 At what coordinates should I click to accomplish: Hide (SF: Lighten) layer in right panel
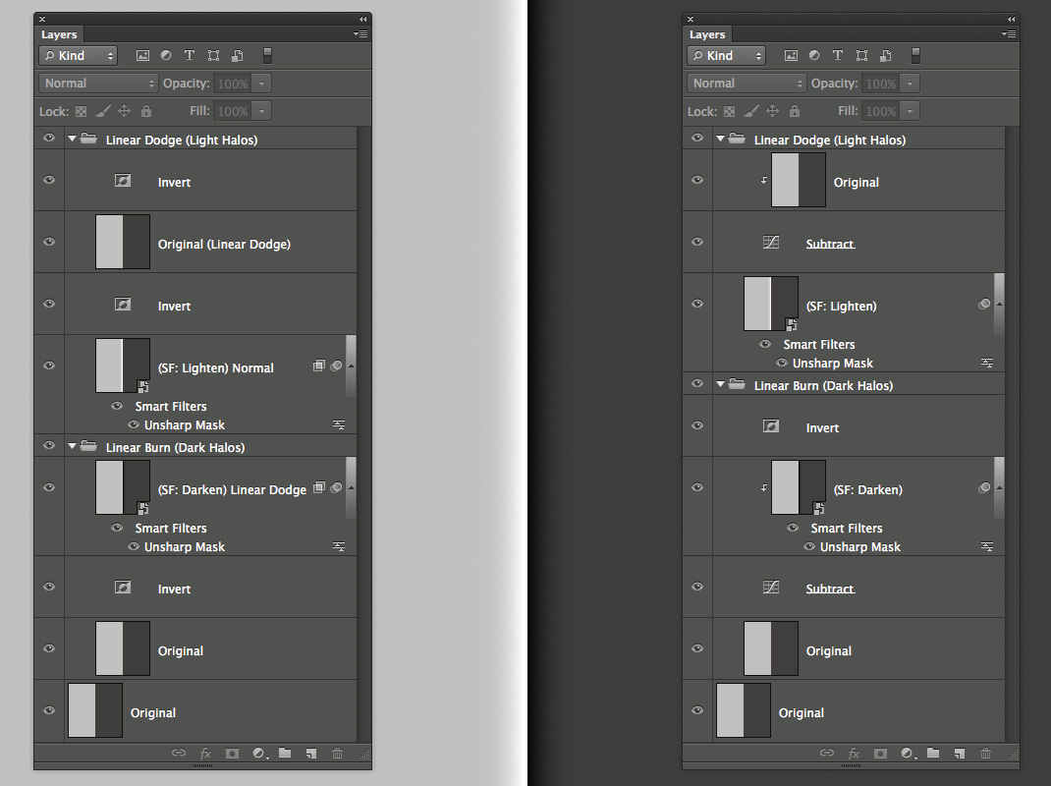pyautogui.click(x=697, y=304)
